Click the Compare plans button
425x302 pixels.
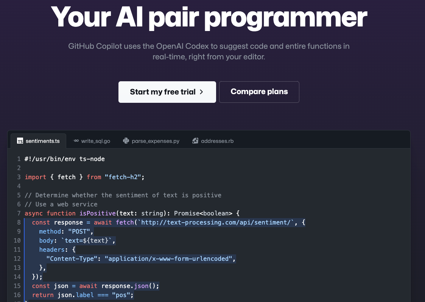(x=259, y=92)
